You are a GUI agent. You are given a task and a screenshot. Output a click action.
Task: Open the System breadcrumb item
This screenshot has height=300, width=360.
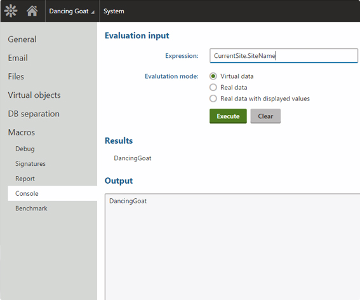point(114,11)
